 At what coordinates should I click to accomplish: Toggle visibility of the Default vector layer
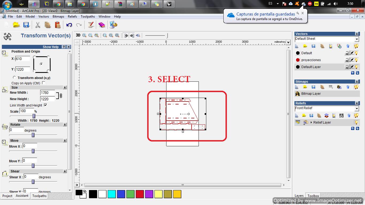point(356,53)
